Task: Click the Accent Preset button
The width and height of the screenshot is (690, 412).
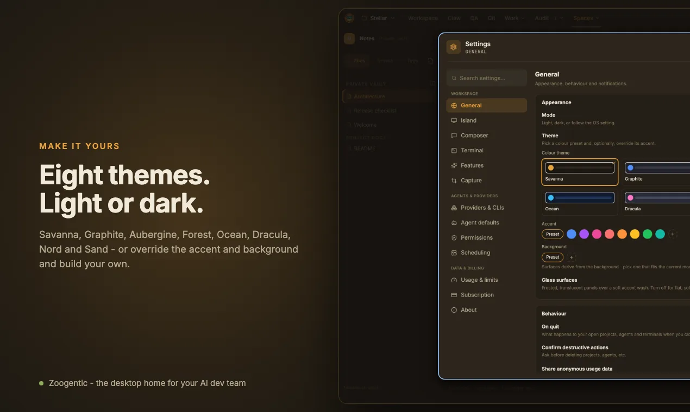Action: 553,234
